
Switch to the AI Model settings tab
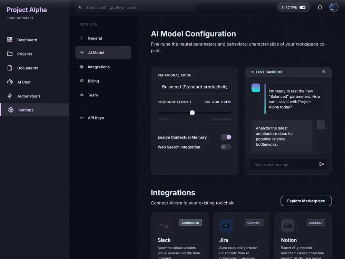103,52
